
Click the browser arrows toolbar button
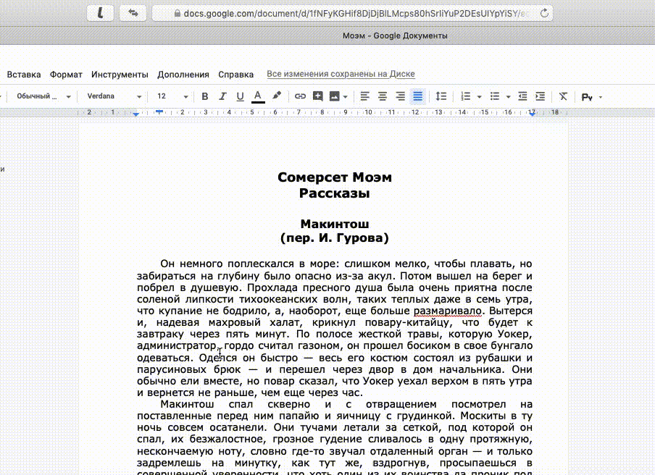click(x=133, y=13)
